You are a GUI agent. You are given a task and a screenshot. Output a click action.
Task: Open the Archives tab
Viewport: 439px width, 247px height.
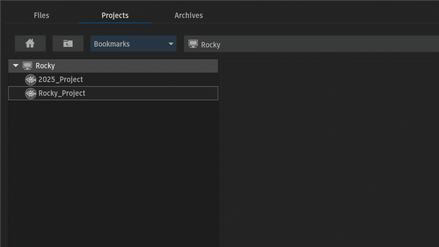(x=189, y=15)
